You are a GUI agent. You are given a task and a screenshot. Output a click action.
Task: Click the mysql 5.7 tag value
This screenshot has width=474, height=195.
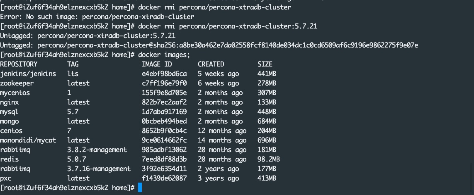[x=73, y=112]
